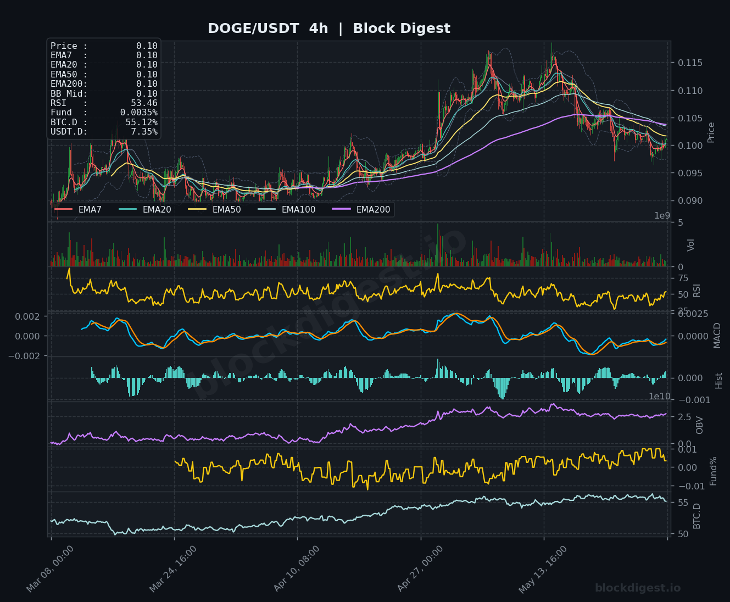Click the Price value row in stats box
The width and height of the screenshot is (730, 602).
click(x=104, y=46)
